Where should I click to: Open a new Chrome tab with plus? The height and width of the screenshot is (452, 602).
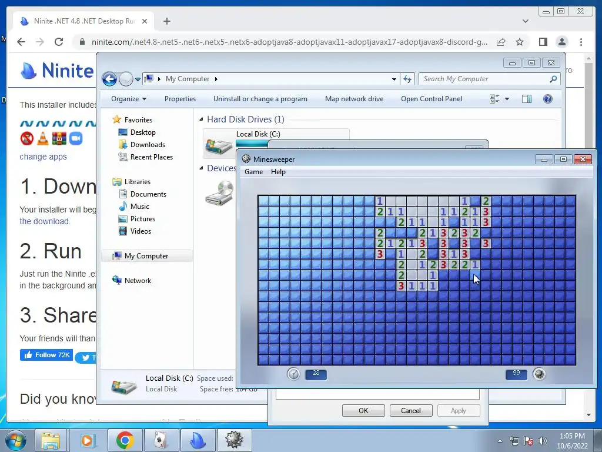(x=166, y=21)
